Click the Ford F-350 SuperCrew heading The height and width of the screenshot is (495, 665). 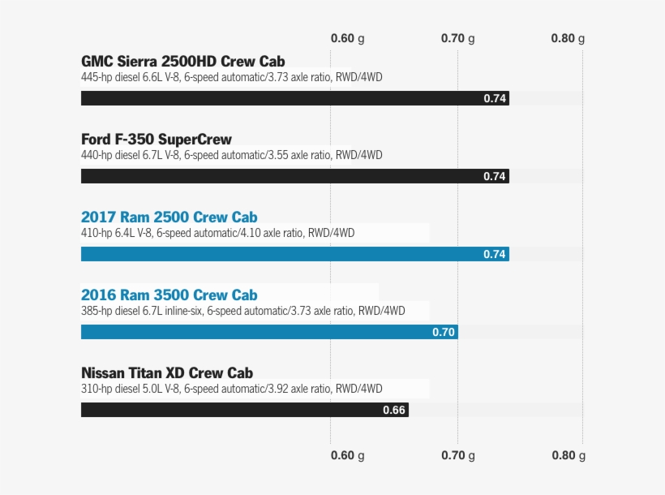coord(156,140)
